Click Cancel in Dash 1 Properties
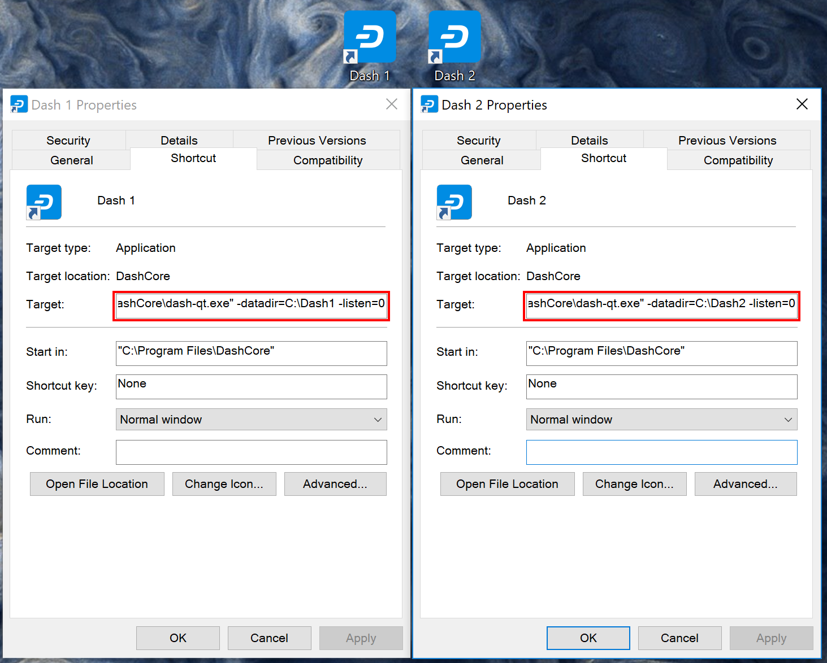This screenshot has height=663, width=827. pos(269,638)
